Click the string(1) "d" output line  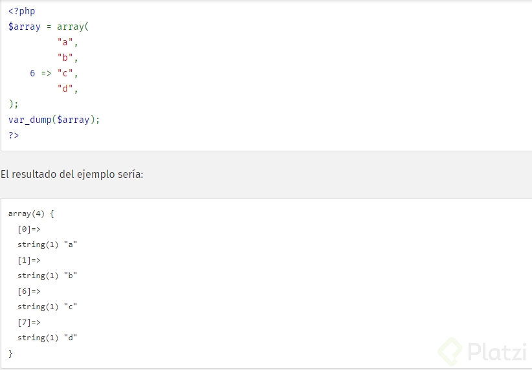point(47,338)
